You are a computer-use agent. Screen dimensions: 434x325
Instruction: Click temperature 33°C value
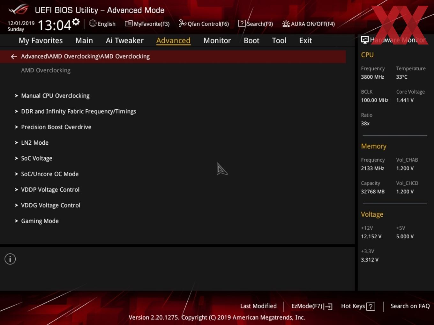click(x=402, y=77)
